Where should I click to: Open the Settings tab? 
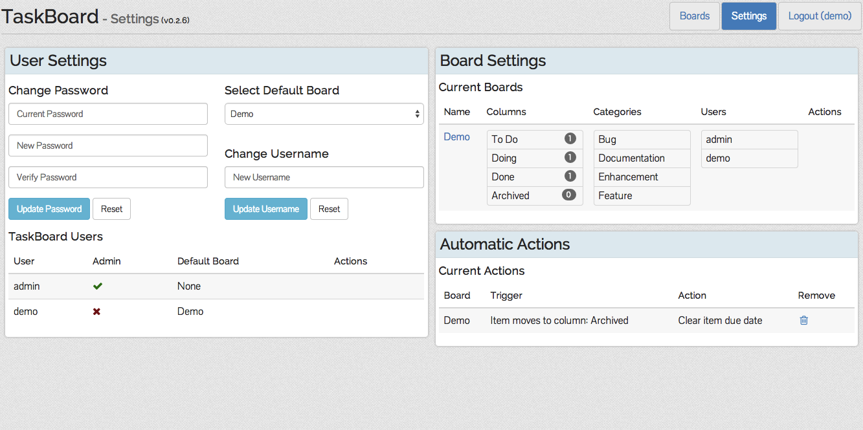click(x=748, y=16)
